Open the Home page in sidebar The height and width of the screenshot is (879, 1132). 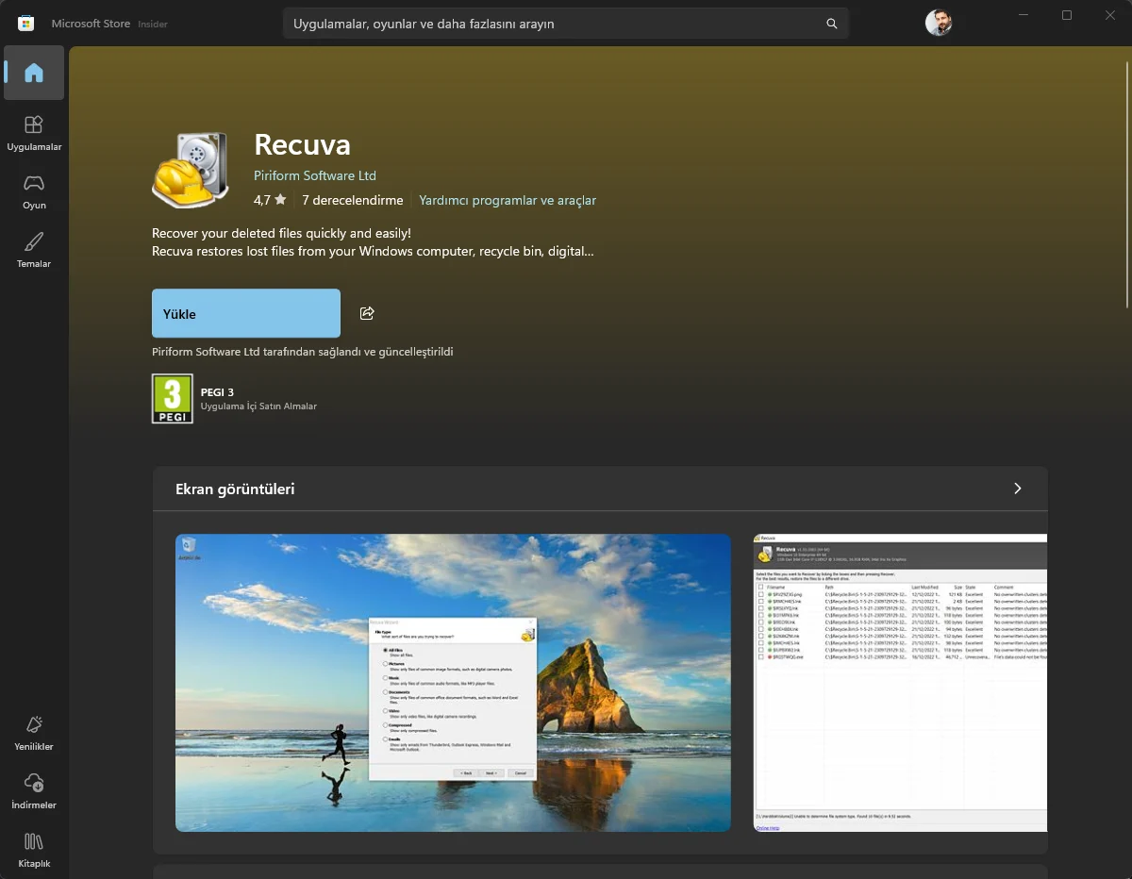click(34, 73)
